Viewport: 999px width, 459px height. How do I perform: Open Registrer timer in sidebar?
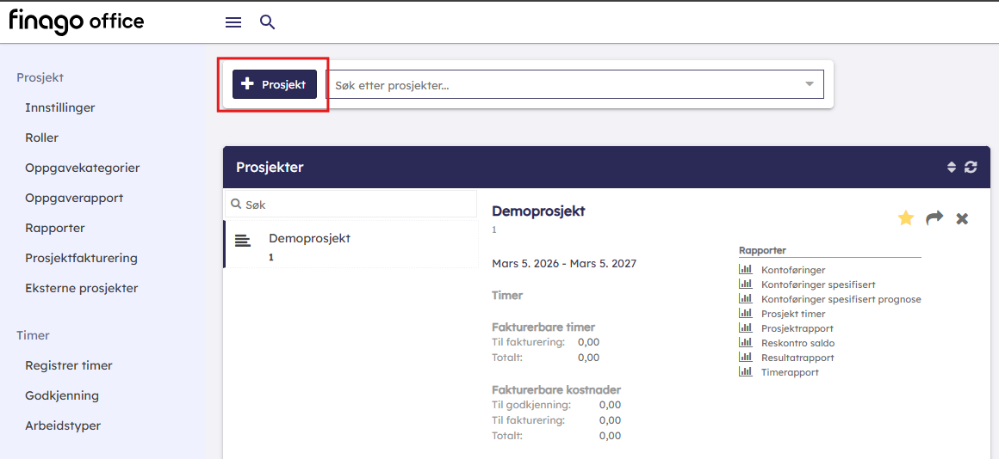pyautogui.click(x=69, y=365)
